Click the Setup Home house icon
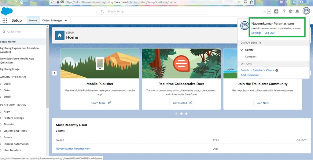Screen dimensions: 313x160 (60, 35)
